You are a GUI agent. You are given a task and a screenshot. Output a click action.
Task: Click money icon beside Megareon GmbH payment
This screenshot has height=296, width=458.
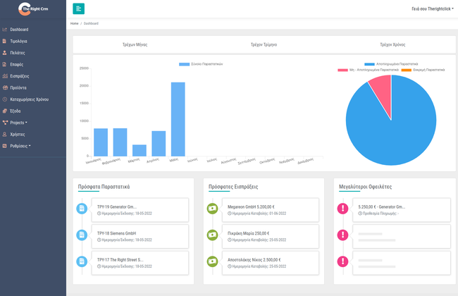[212, 209]
